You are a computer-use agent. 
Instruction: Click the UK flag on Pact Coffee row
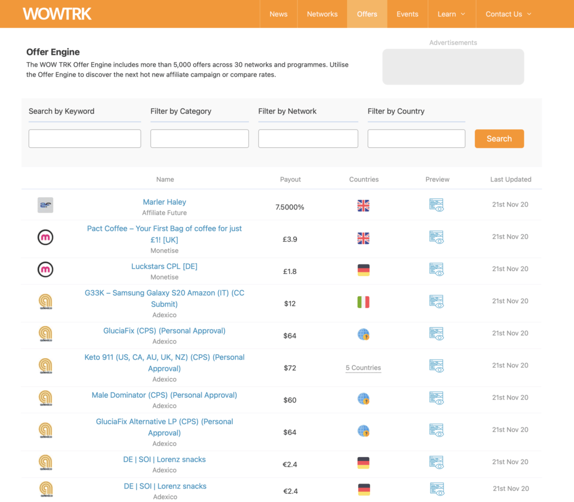coord(363,238)
